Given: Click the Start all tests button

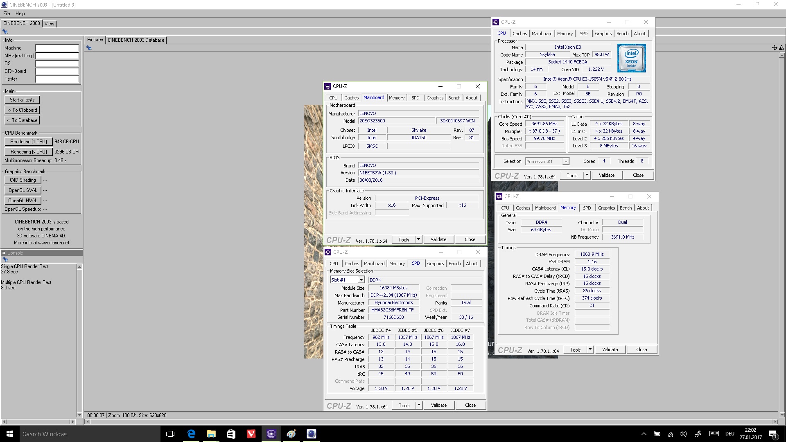Looking at the screenshot, I should click(22, 100).
